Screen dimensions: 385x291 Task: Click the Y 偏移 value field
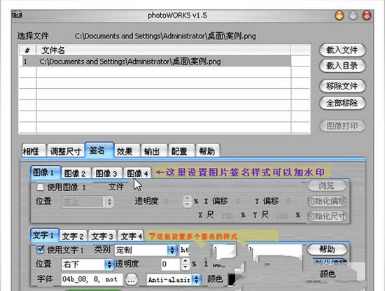[288, 201]
